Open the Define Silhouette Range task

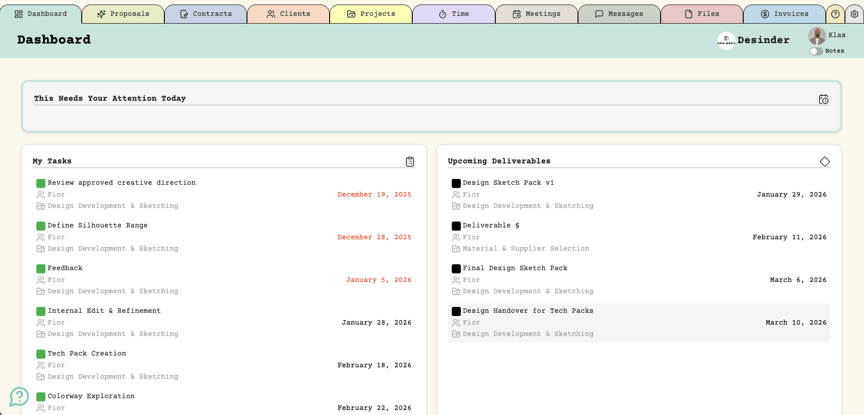[x=98, y=225]
